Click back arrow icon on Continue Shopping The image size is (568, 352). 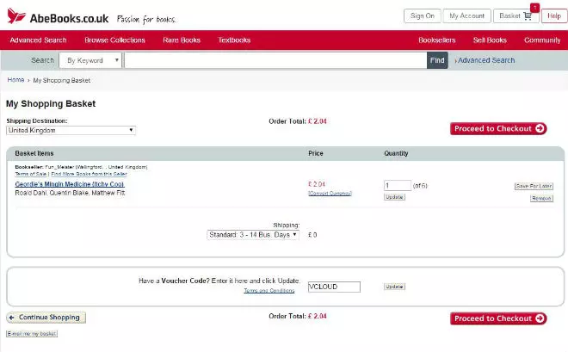coord(12,318)
